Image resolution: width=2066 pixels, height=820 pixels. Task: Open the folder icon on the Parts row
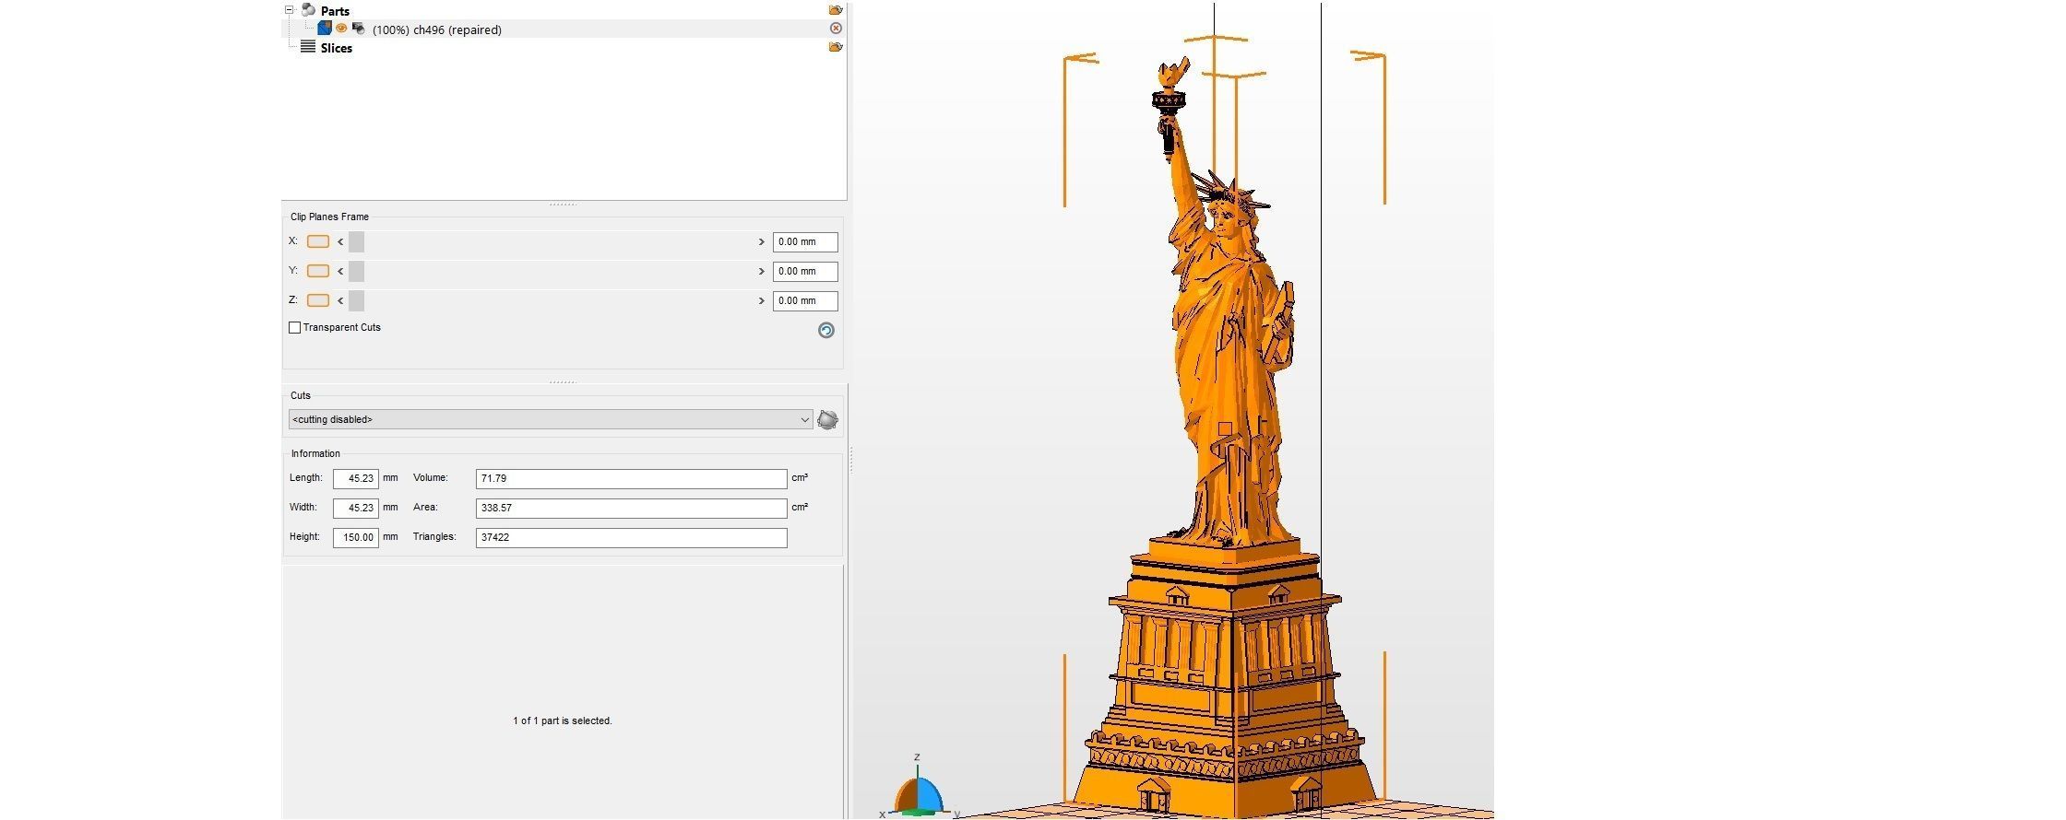tap(836, 10)
